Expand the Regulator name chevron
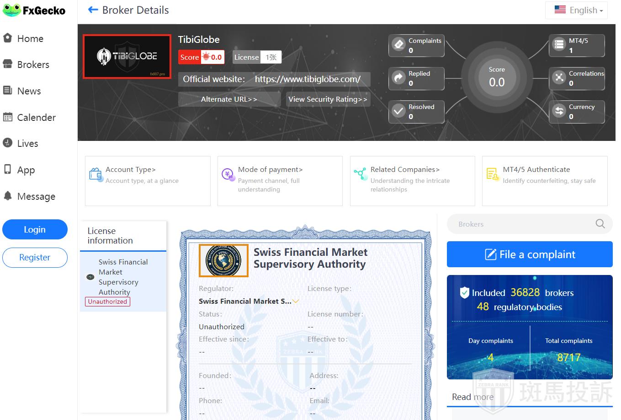The image size is (621, 420). 296,301
